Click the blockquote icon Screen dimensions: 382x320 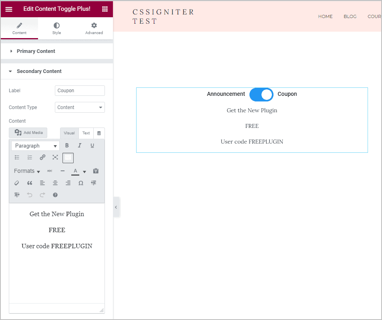[x=29, y=183]
